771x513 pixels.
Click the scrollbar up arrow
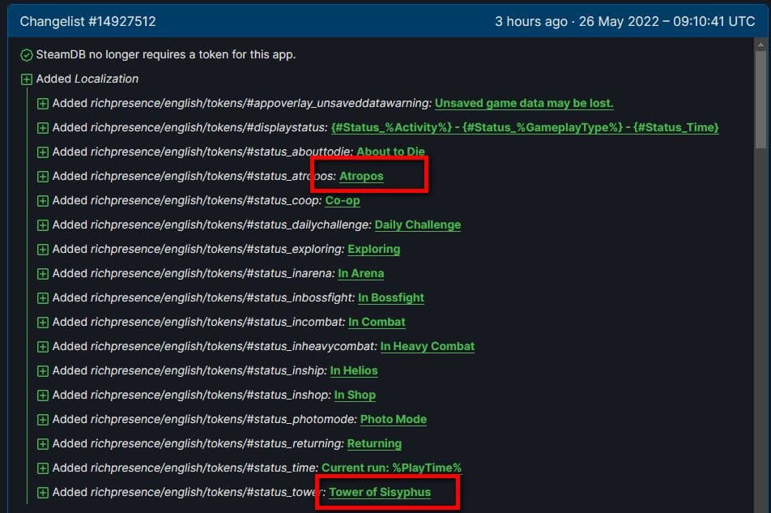(x=760, y=45)
